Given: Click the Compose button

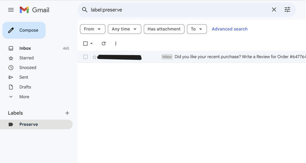Looking at the screenshot, I should point(24,30).
